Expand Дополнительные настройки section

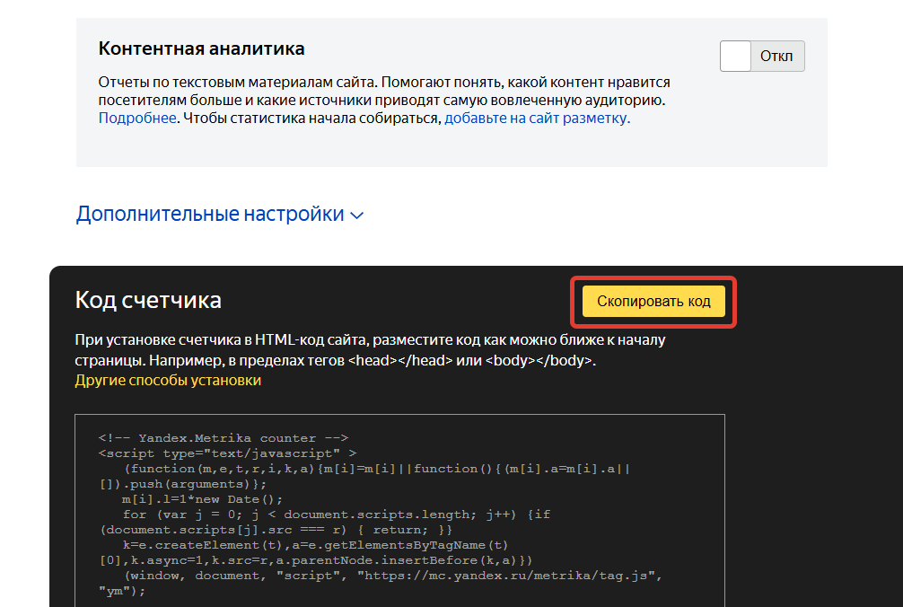click(219, 215)
